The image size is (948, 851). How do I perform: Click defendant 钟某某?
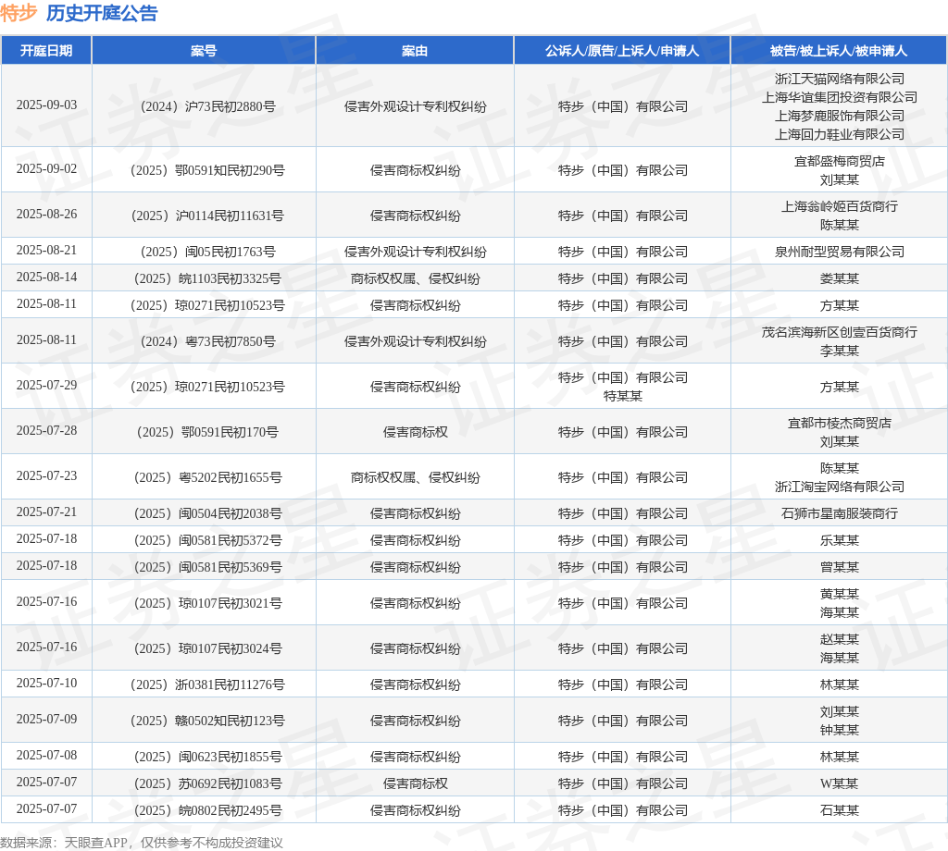click(839, 730)
